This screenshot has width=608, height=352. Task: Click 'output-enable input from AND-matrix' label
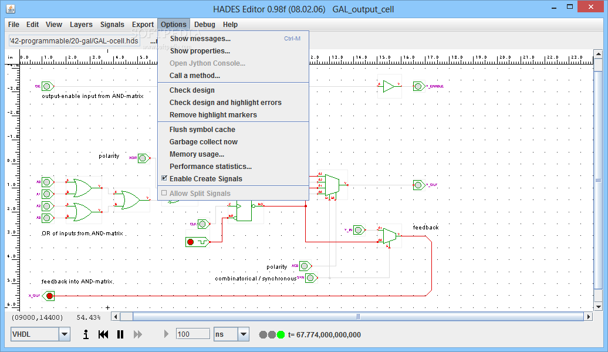[93, 96]
